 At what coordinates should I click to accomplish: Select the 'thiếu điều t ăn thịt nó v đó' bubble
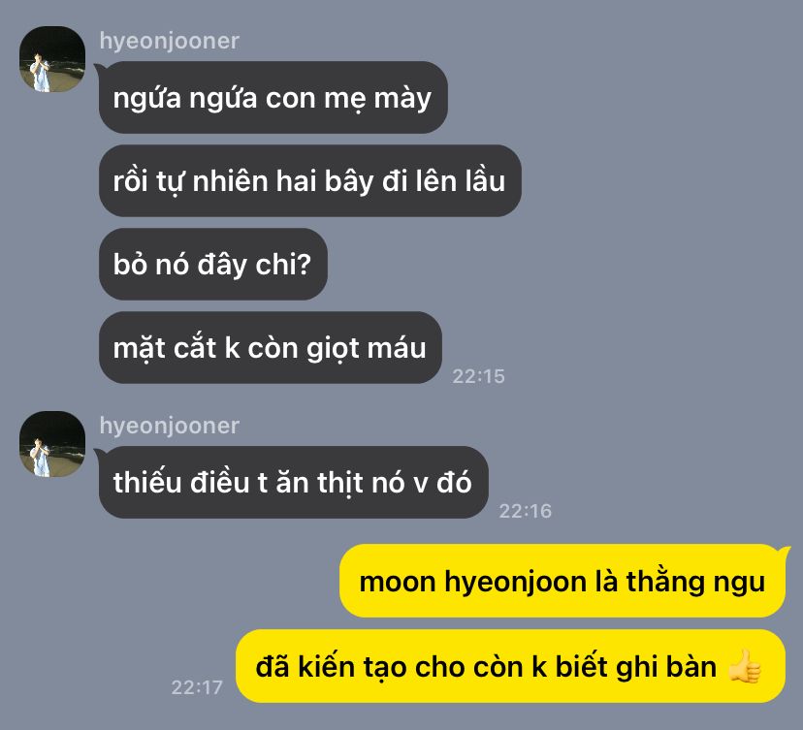pos(294,482)
